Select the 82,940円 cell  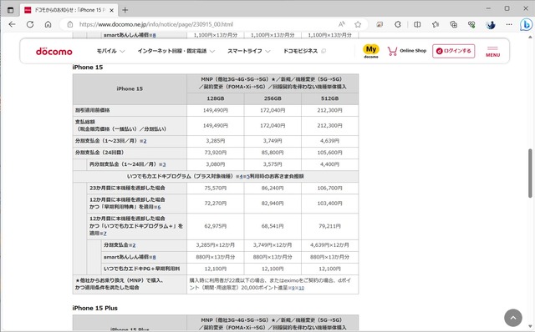pos(273,204)
